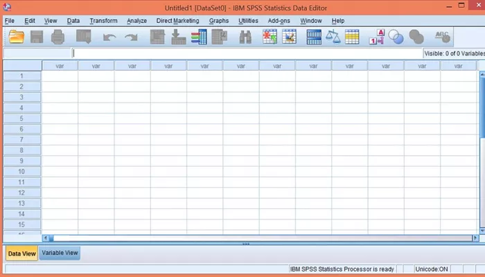
Task: Click Show All Variables icon
Action: tap(416, 37)
